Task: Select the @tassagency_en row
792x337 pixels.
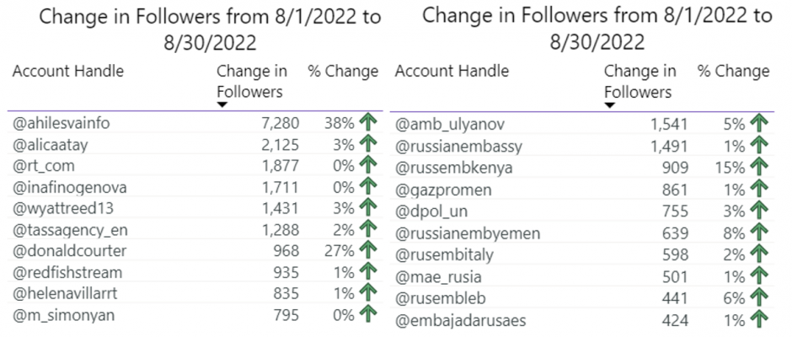Action: coord(194,230)
